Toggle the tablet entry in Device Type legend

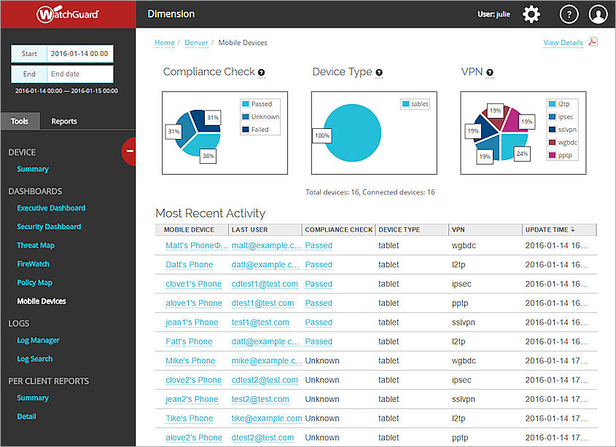415,103
